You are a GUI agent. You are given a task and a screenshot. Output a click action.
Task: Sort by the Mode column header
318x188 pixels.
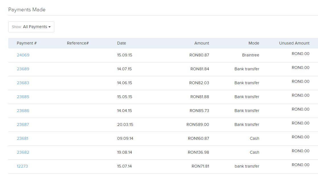254,43
